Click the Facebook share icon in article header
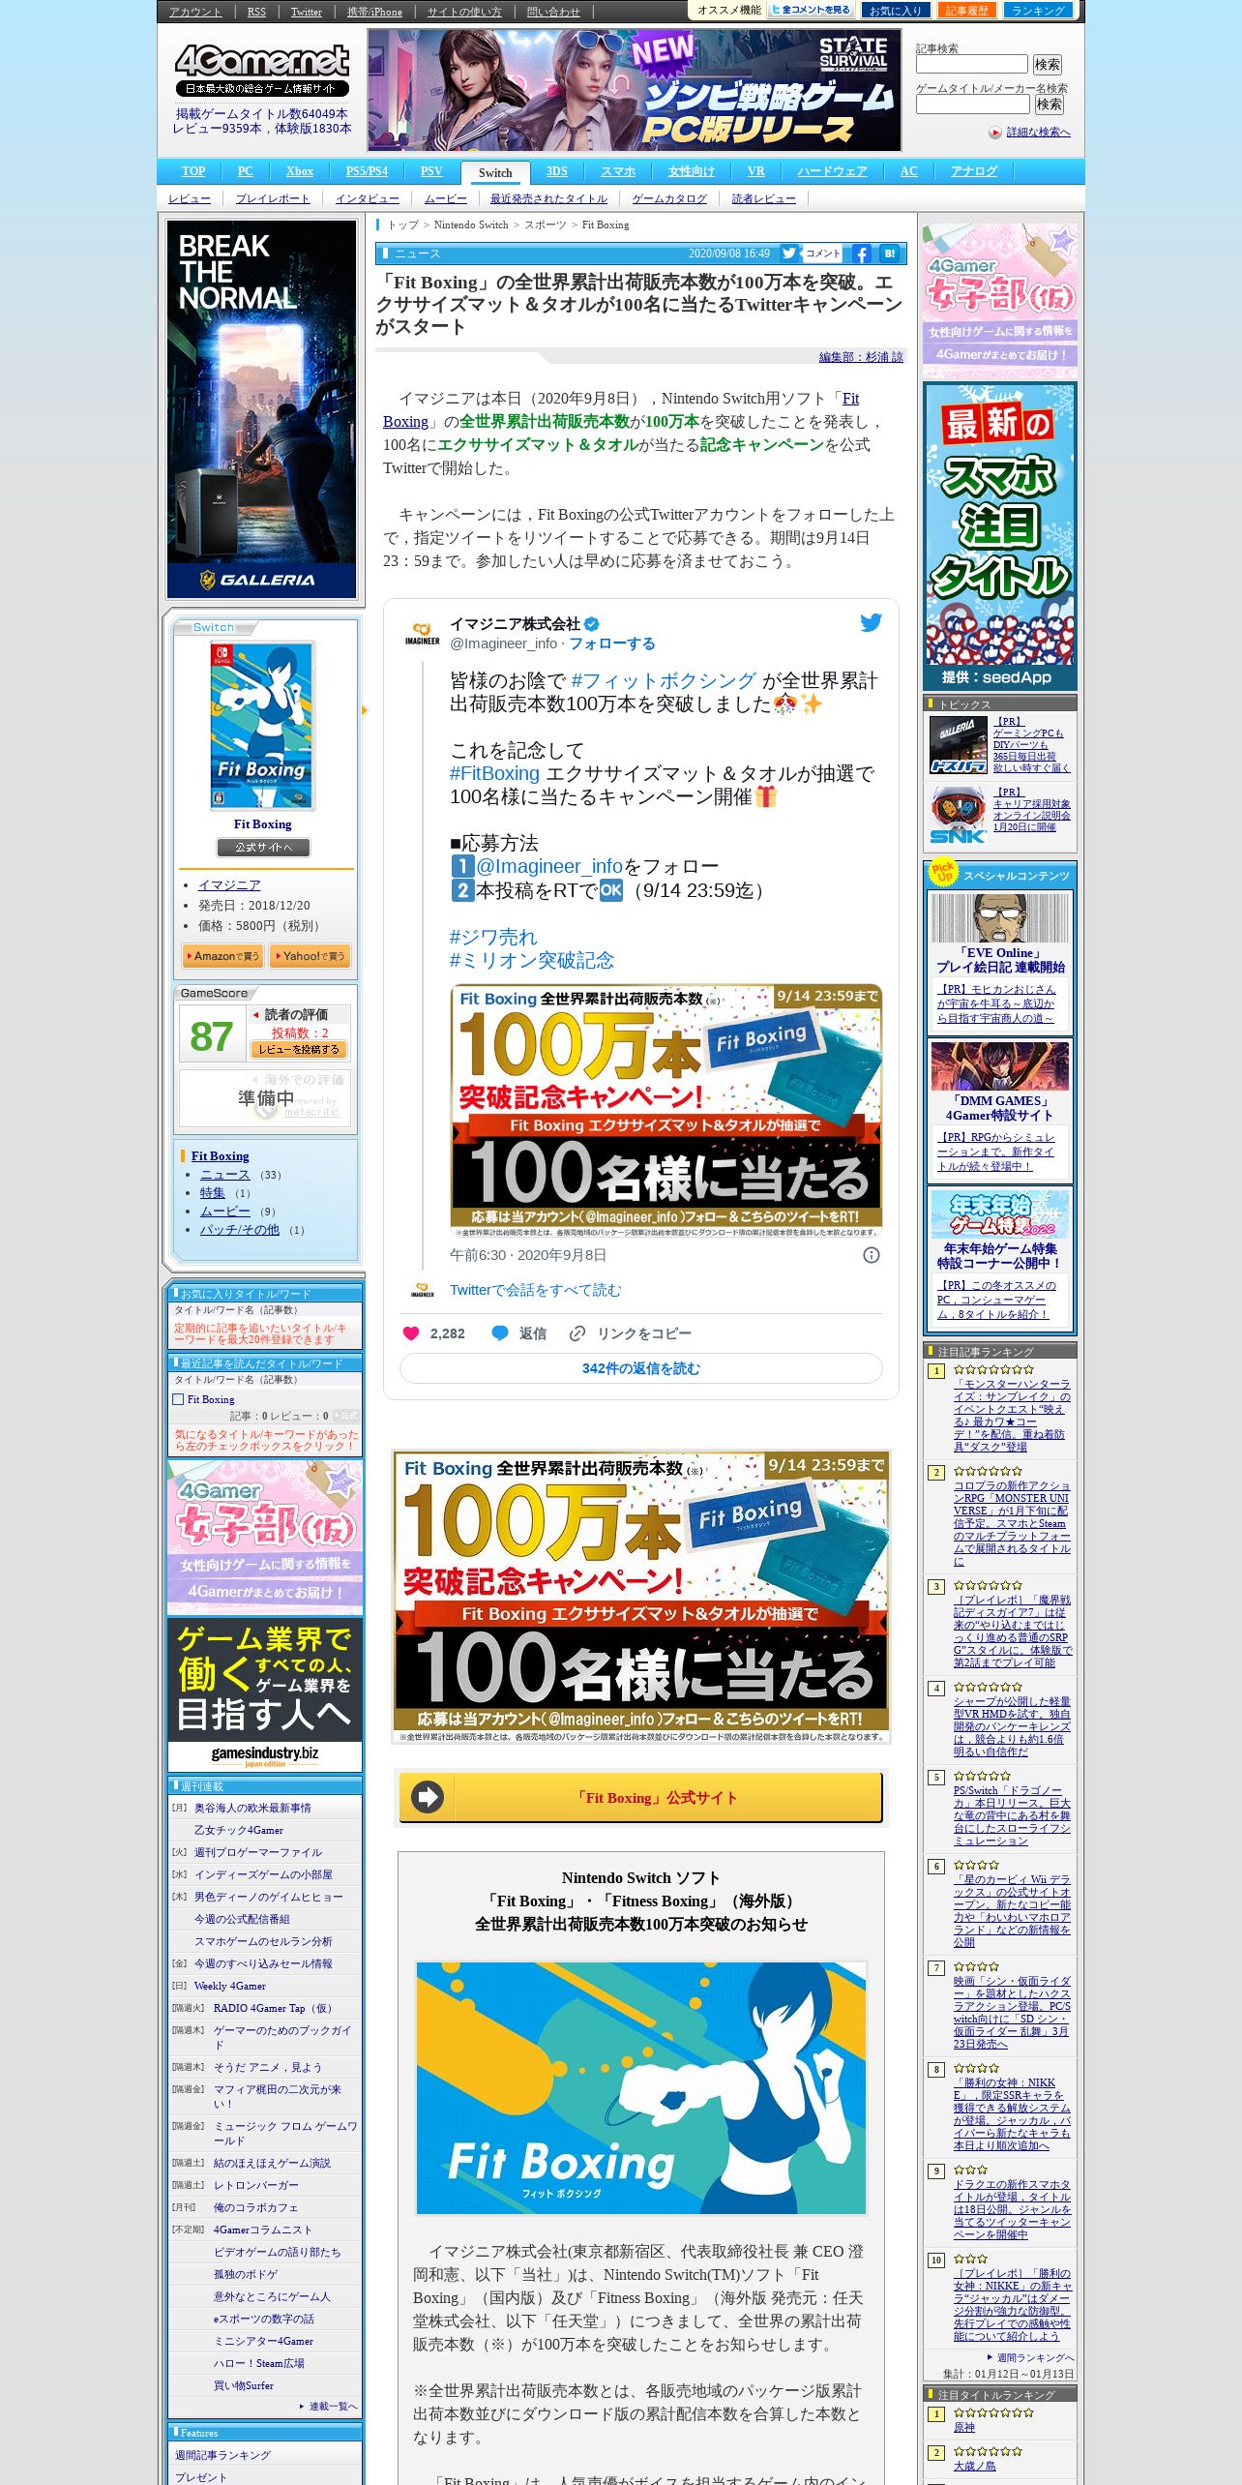 (861, 254)
